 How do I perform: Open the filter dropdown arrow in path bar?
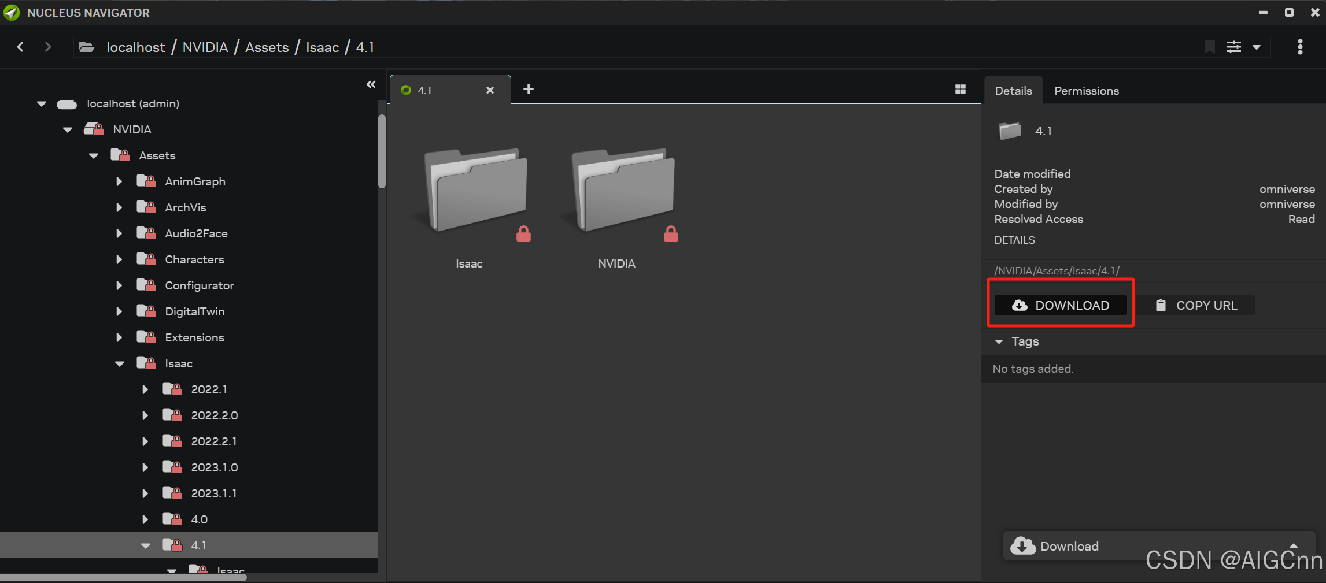(1257, 47)
